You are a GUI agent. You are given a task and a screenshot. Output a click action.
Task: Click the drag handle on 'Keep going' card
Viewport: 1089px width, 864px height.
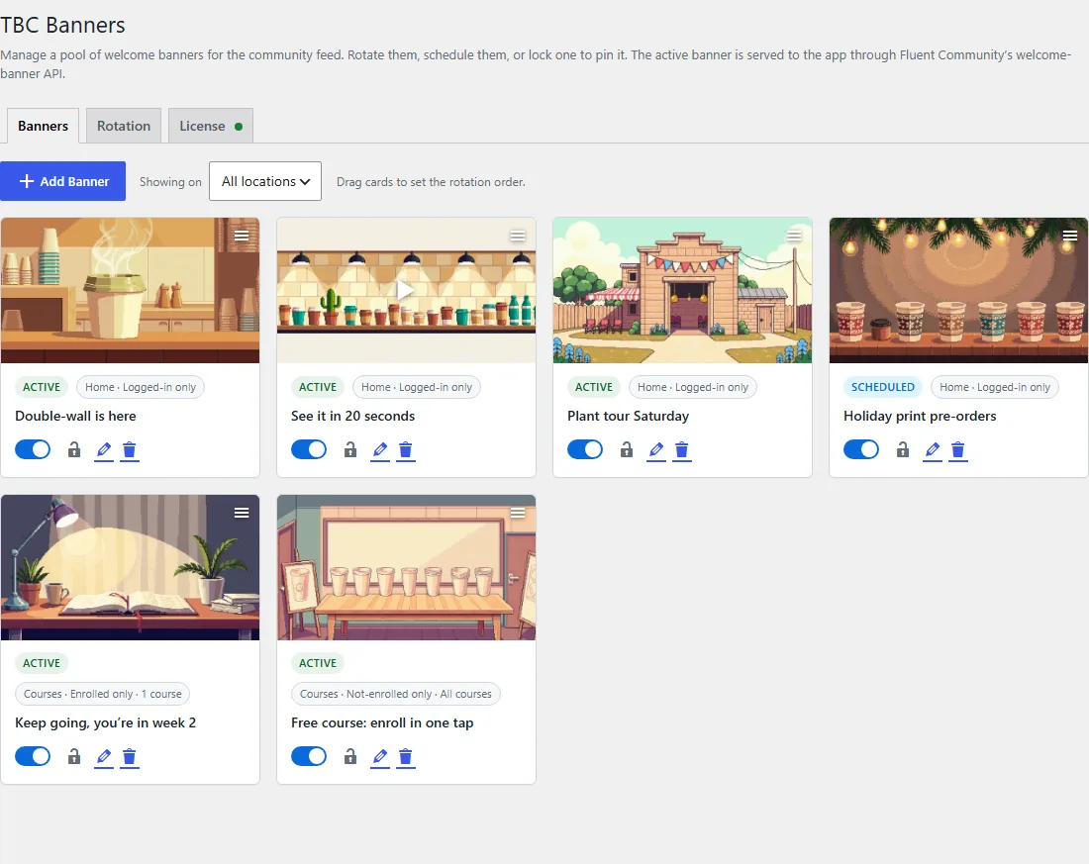pyautogui.click(x=242, y=513)
